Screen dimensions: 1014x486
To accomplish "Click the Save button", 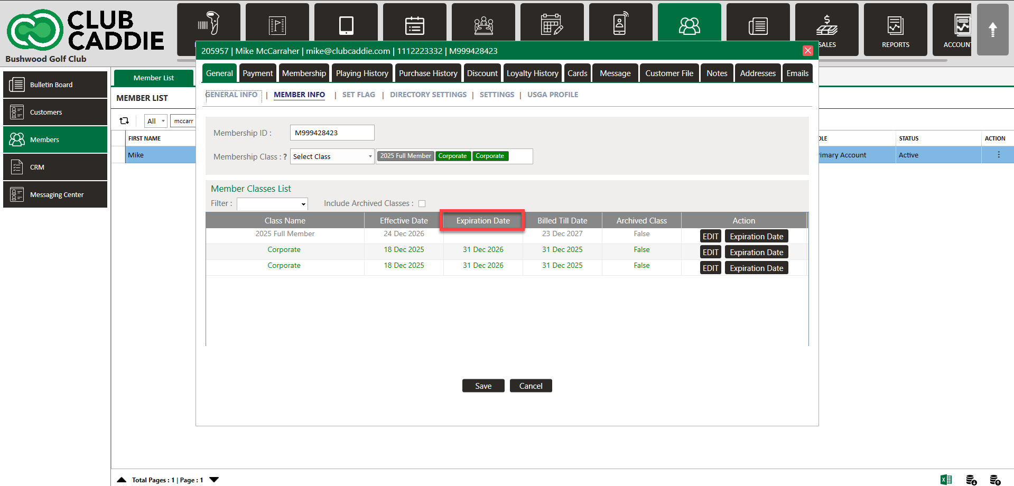I will click(x=483, y=386).
